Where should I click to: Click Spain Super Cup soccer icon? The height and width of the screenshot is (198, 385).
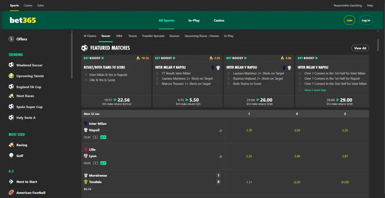click(x=11, y=107)
